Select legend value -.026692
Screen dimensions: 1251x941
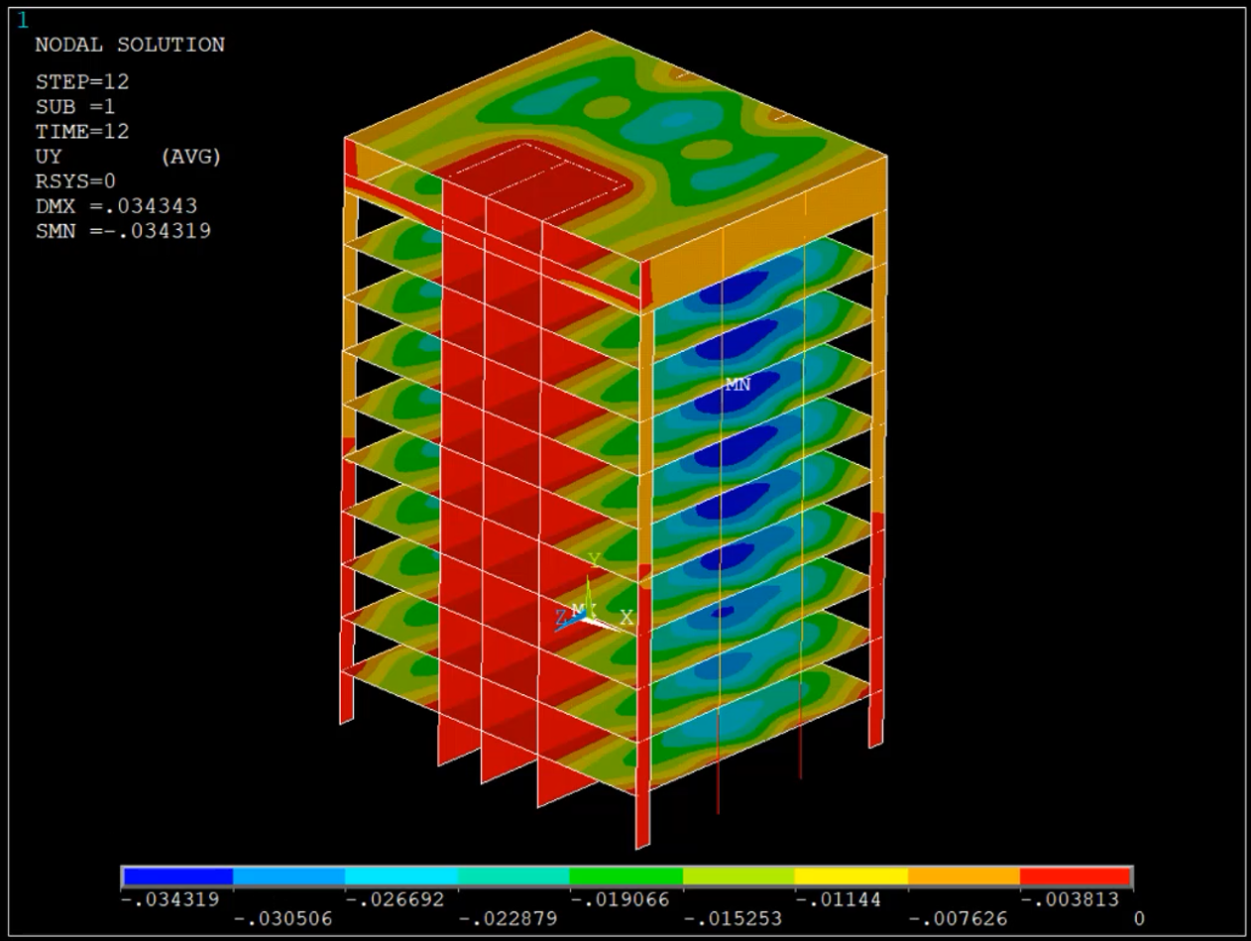pos(396,899)
